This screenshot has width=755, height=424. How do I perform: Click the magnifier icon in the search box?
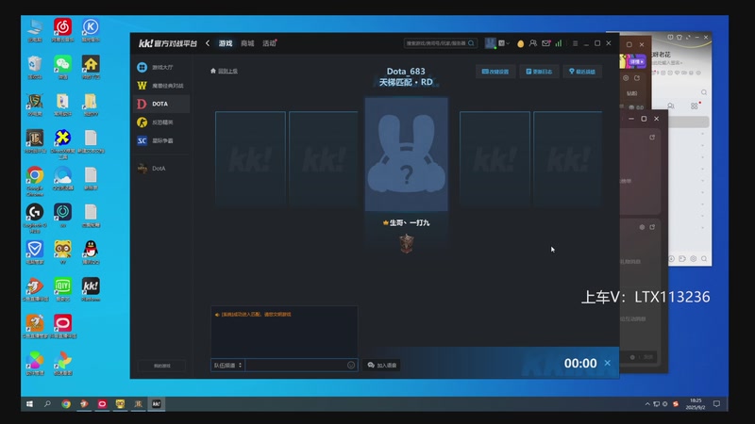pyautogui.click(x=471, y=43)
